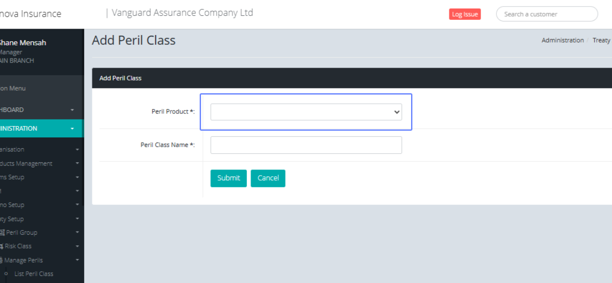This screenshot has height=283, width=612.
Task: Collapse the Manage Perils chevron
Action: [x=77, y=260]
